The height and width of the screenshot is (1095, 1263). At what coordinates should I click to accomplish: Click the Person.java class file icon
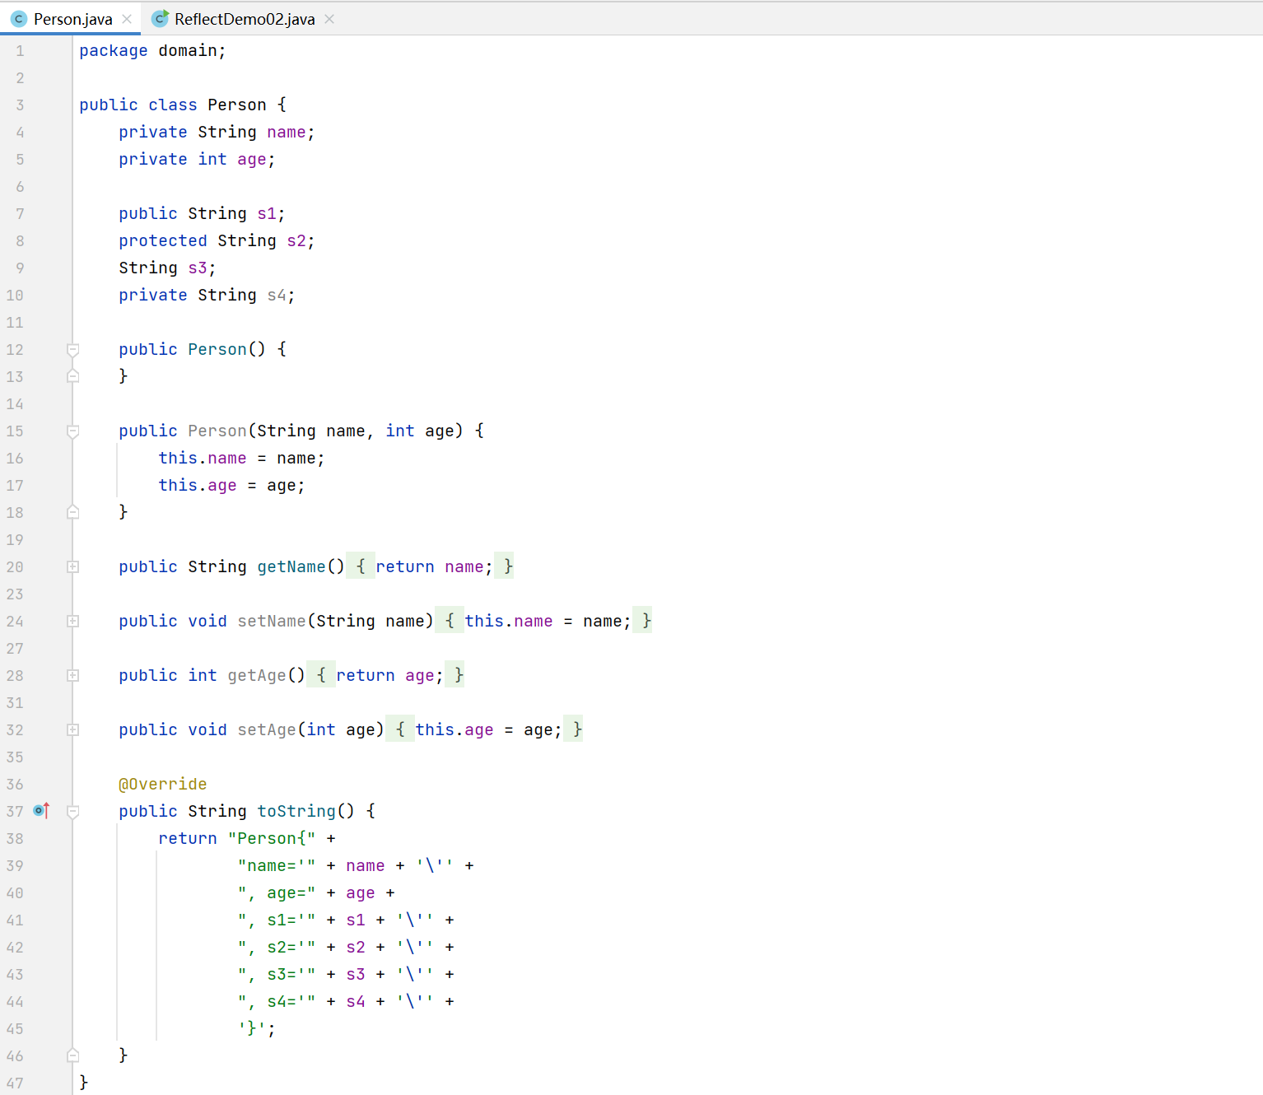tap(19, 19)
